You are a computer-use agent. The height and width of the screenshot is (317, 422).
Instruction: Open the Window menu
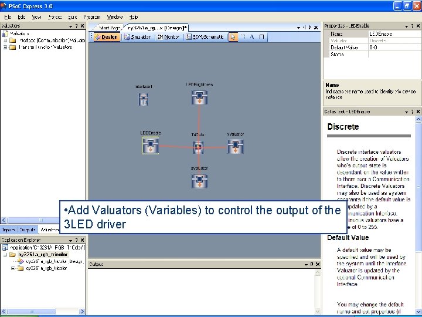(x=115, y=17)
